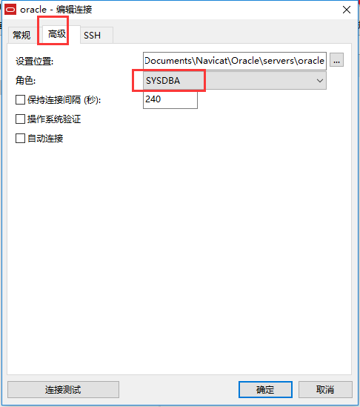This screenshot has width=360, height=407.
Task: Enable the 保持连接间隔 (秒) checkbox
Action: tap(20, 99)
